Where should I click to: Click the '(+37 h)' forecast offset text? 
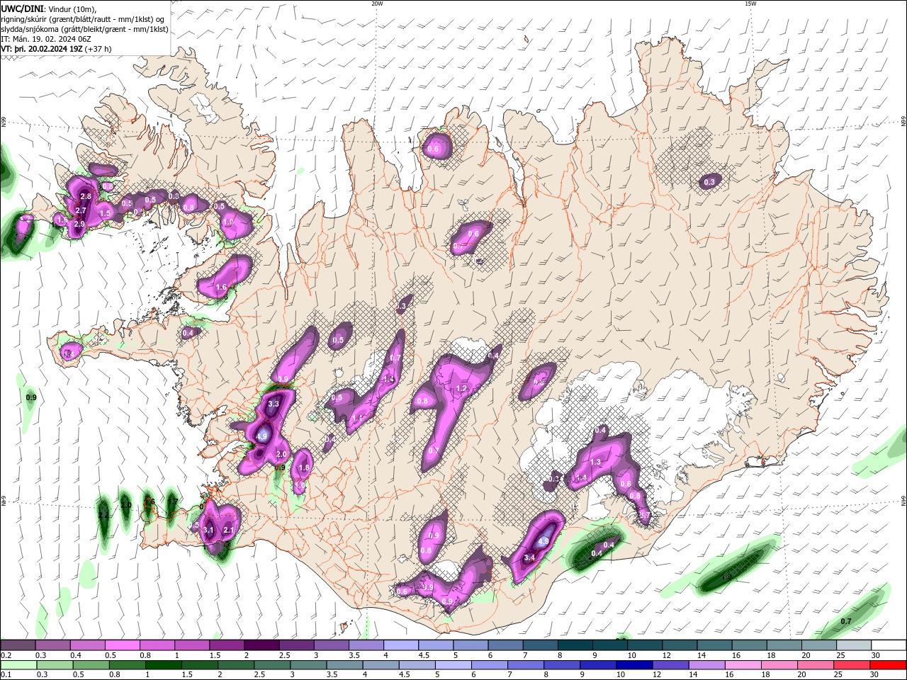(98, 49)
